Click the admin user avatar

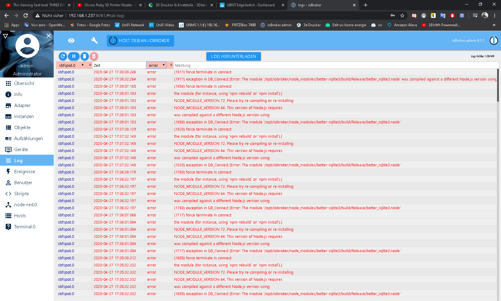[27, 46]
